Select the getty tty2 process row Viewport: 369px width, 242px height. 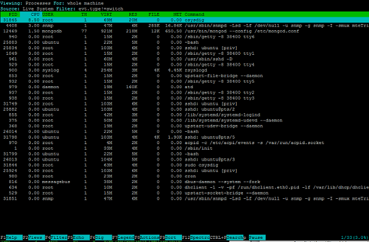[x=184, y=92]
